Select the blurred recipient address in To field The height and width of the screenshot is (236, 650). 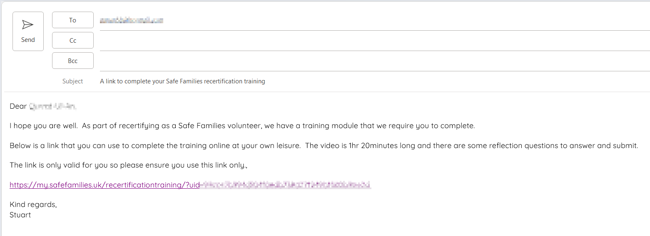click(x=131, y=20)
